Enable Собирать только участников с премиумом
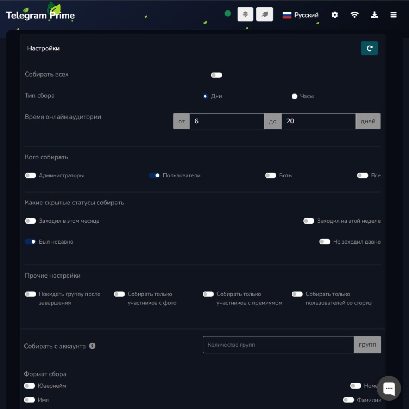This screenshot has height=409, width=409. pyautogui.click(x=208, y=294)
